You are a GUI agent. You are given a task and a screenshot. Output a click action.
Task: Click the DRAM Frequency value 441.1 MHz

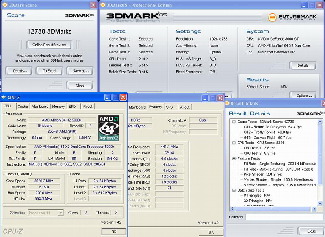coord(169,147)
